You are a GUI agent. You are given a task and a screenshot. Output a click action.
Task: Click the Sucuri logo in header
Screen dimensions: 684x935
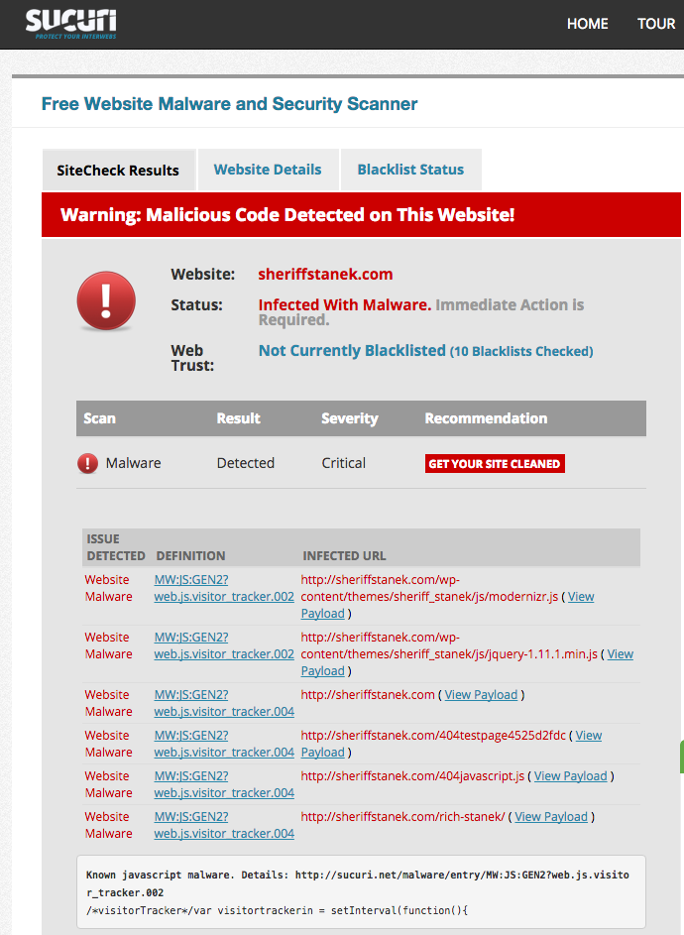[71, 23]
